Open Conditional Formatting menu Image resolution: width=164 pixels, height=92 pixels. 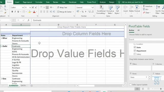pos(101,10)
